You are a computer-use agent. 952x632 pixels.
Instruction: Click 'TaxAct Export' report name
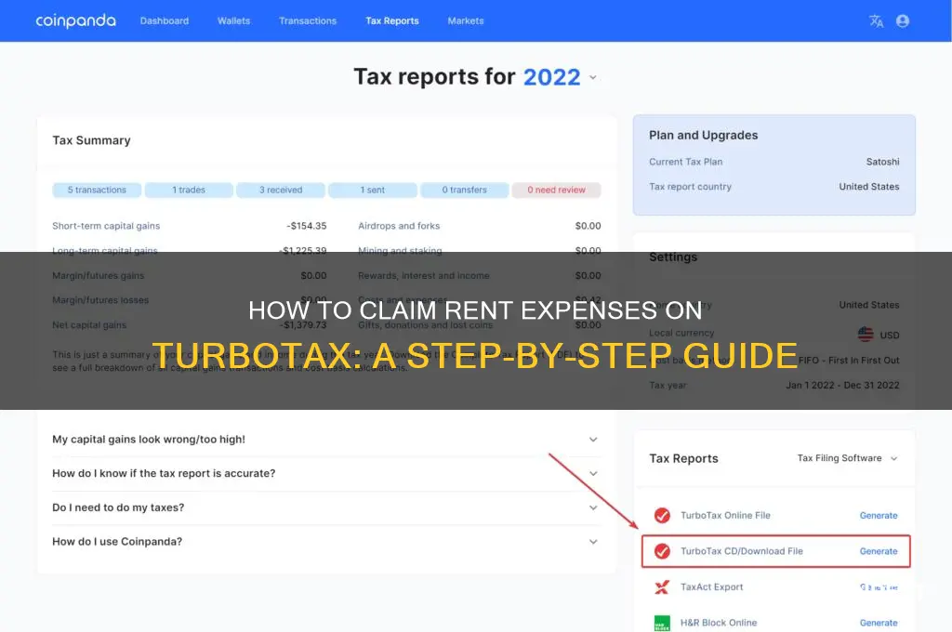[711, 587]
